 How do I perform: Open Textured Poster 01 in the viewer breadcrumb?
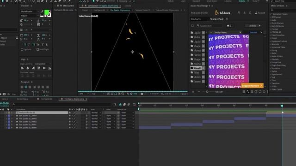[143, 10]
